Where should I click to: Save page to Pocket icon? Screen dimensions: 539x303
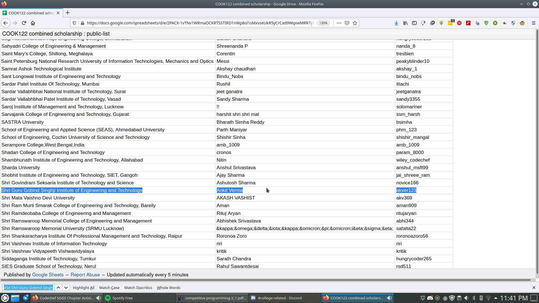coord(347,23)
